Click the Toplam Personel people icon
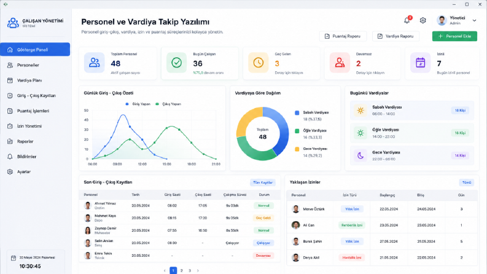 pyautogui.click(x=95, y=63)
